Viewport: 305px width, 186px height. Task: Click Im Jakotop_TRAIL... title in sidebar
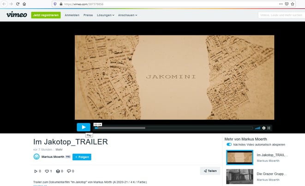pos(272,155)
